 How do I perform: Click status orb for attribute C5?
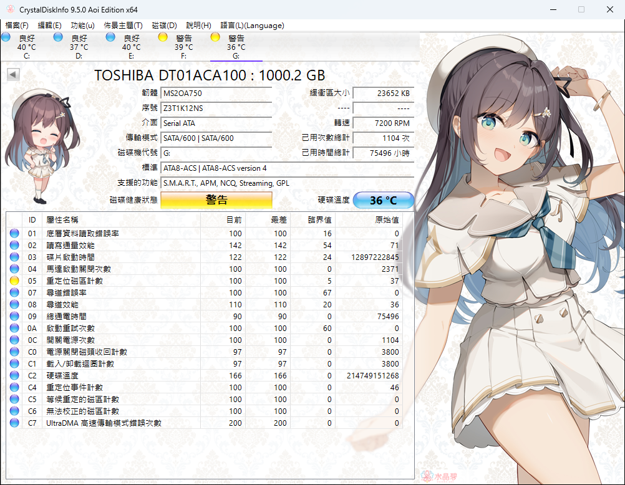(14, 400)
